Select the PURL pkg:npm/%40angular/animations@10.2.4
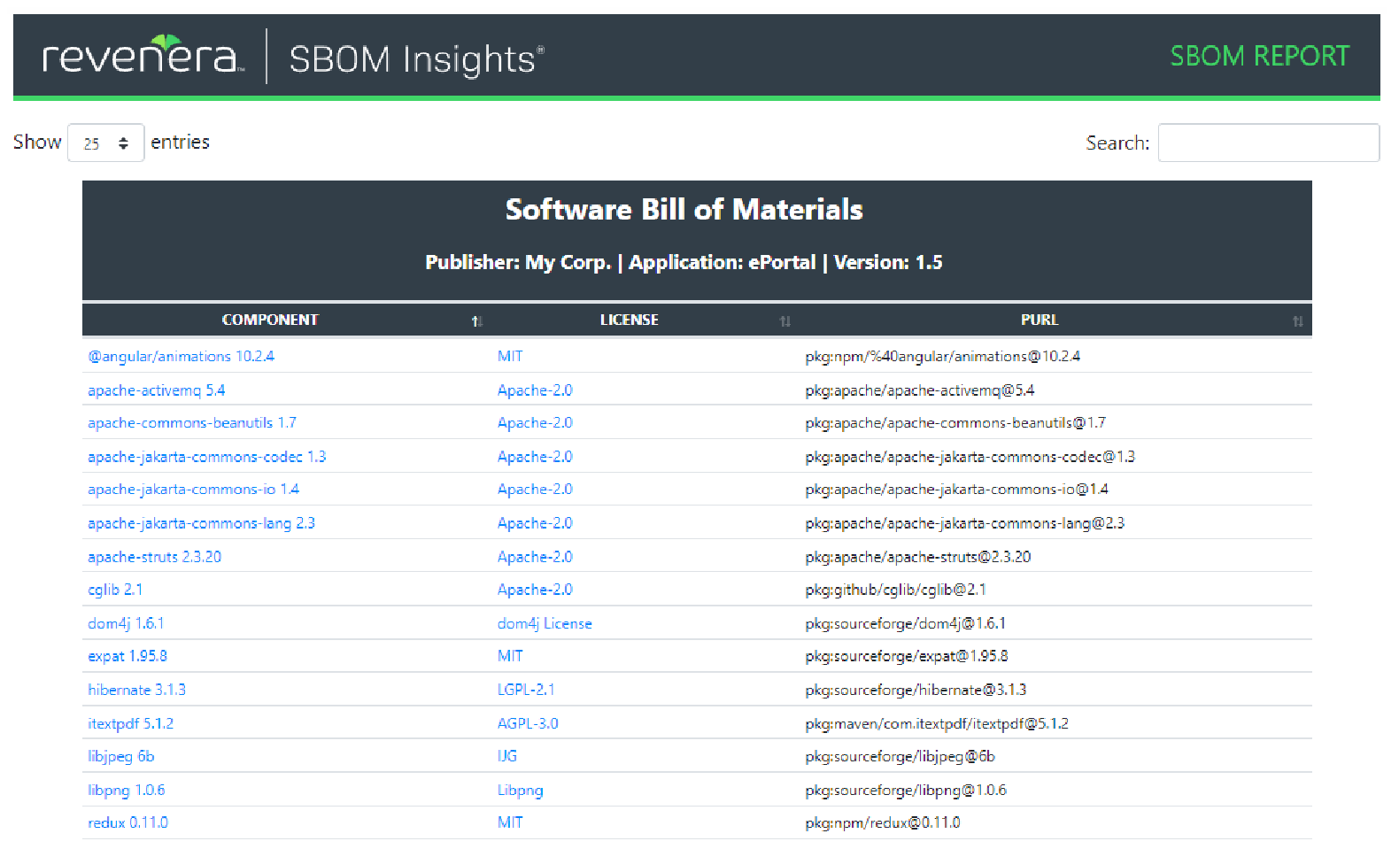The image size is (1399, 849). pos(943,356)
